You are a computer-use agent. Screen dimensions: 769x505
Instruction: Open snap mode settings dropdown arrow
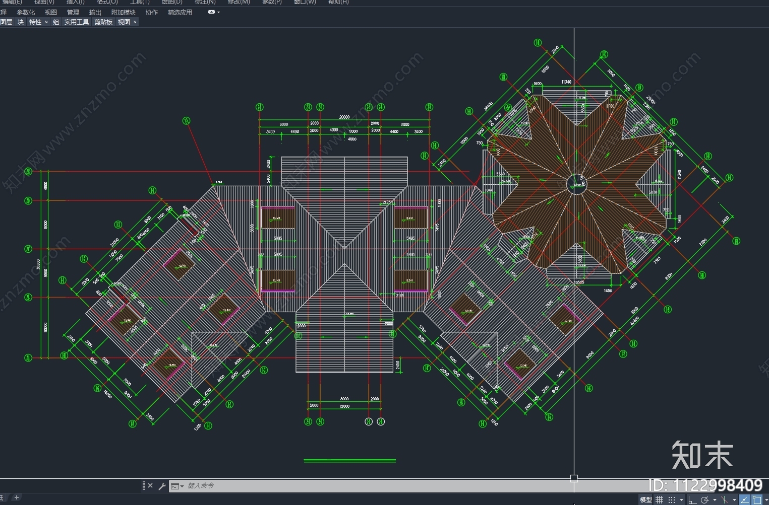(682, 500)
